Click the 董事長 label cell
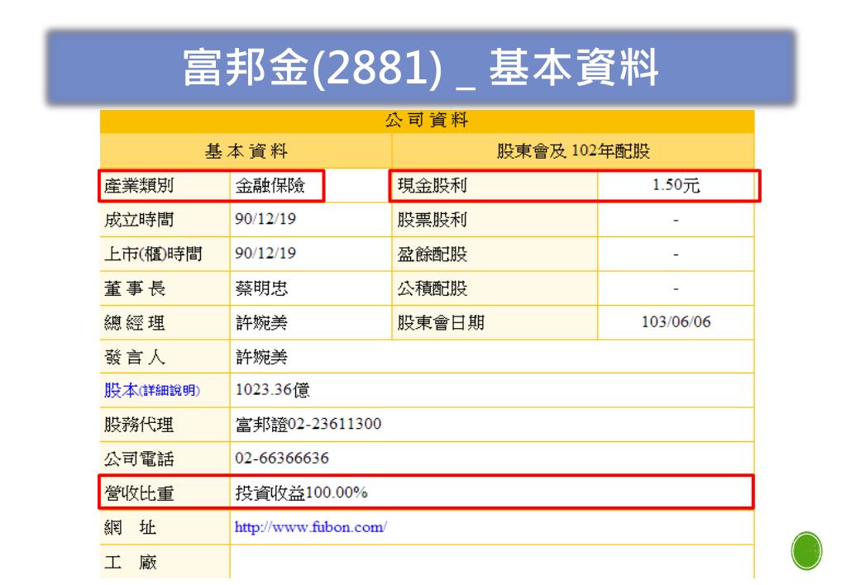The height and width of the screenshot is (585, 846). coord(165,288)
